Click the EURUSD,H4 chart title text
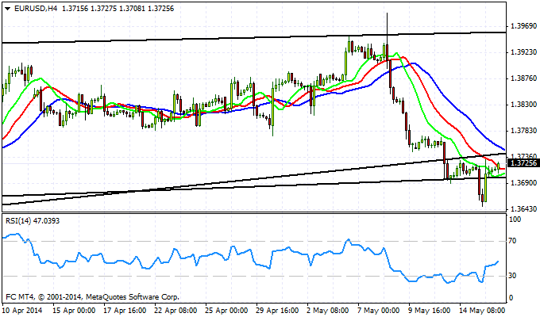 pos(36,9)
